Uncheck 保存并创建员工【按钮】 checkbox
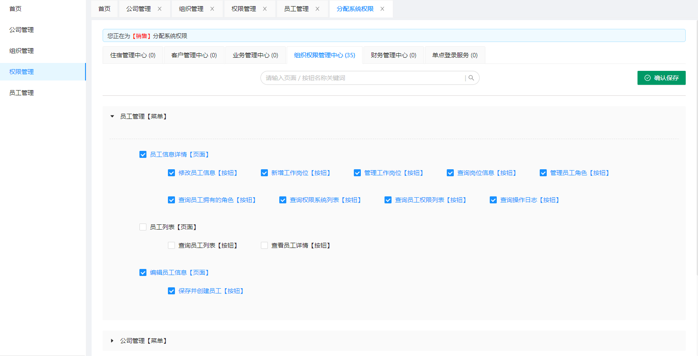The width and height of the screenshot is (698, 356). click(x=171, y=291)
